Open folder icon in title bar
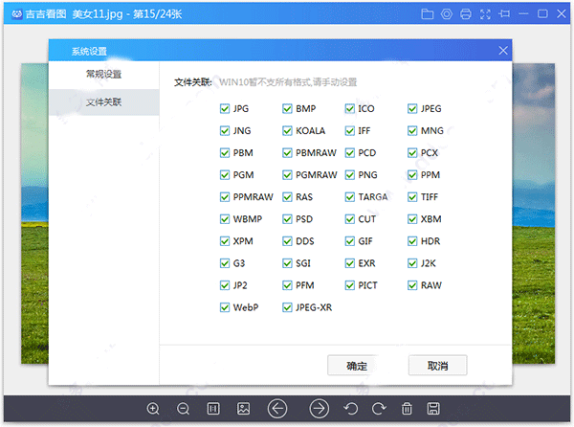This screenshot has width=574, height=427. click(428, 14)
